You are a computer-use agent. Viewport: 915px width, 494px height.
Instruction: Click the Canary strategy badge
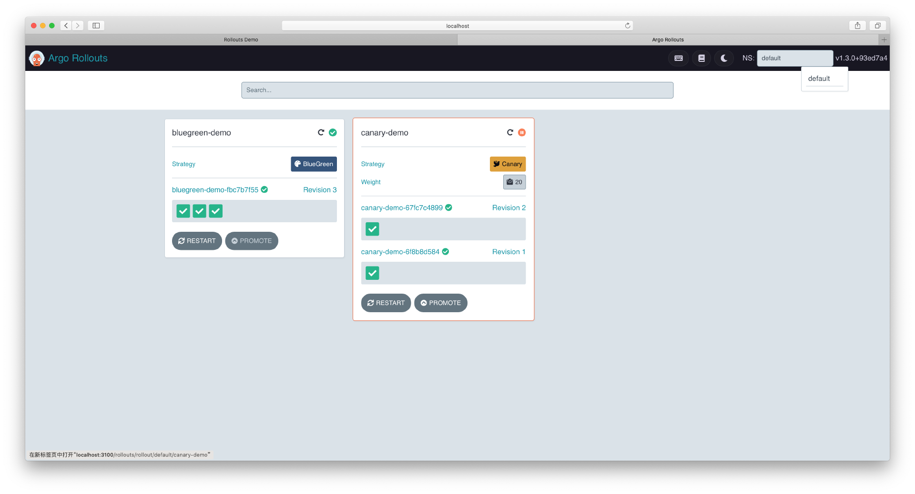(x=508, y=164)
